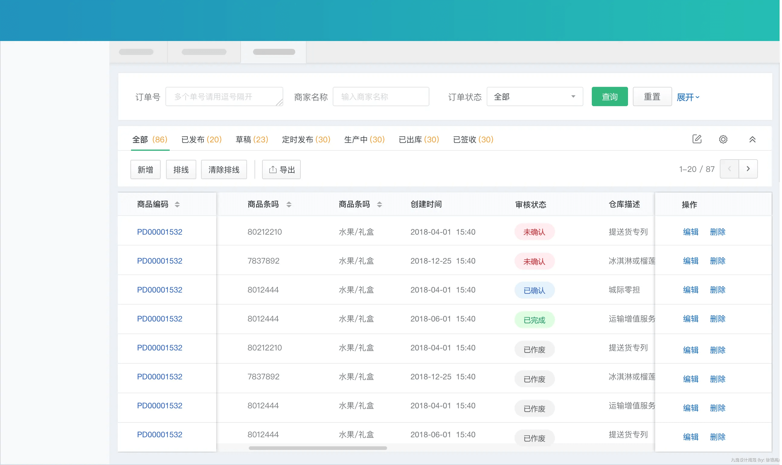Click 编辑 in the first 未确认 row
The image size is (782, 465).
tap(691, 232)
